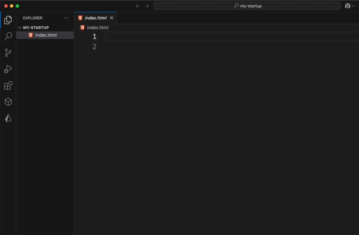Click line number 2 in the gutter

94,47
